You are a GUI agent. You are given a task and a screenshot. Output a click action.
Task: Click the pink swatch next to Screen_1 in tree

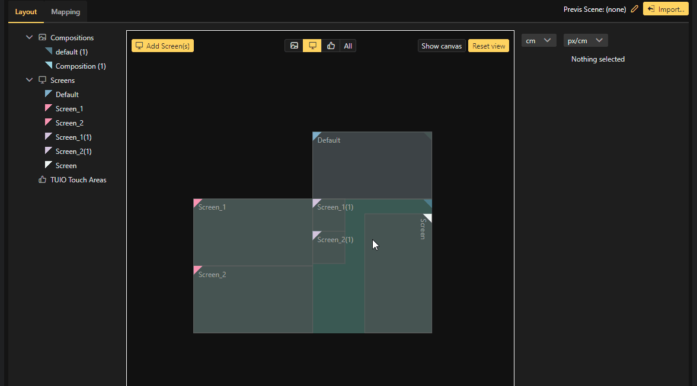click(49, 108)
